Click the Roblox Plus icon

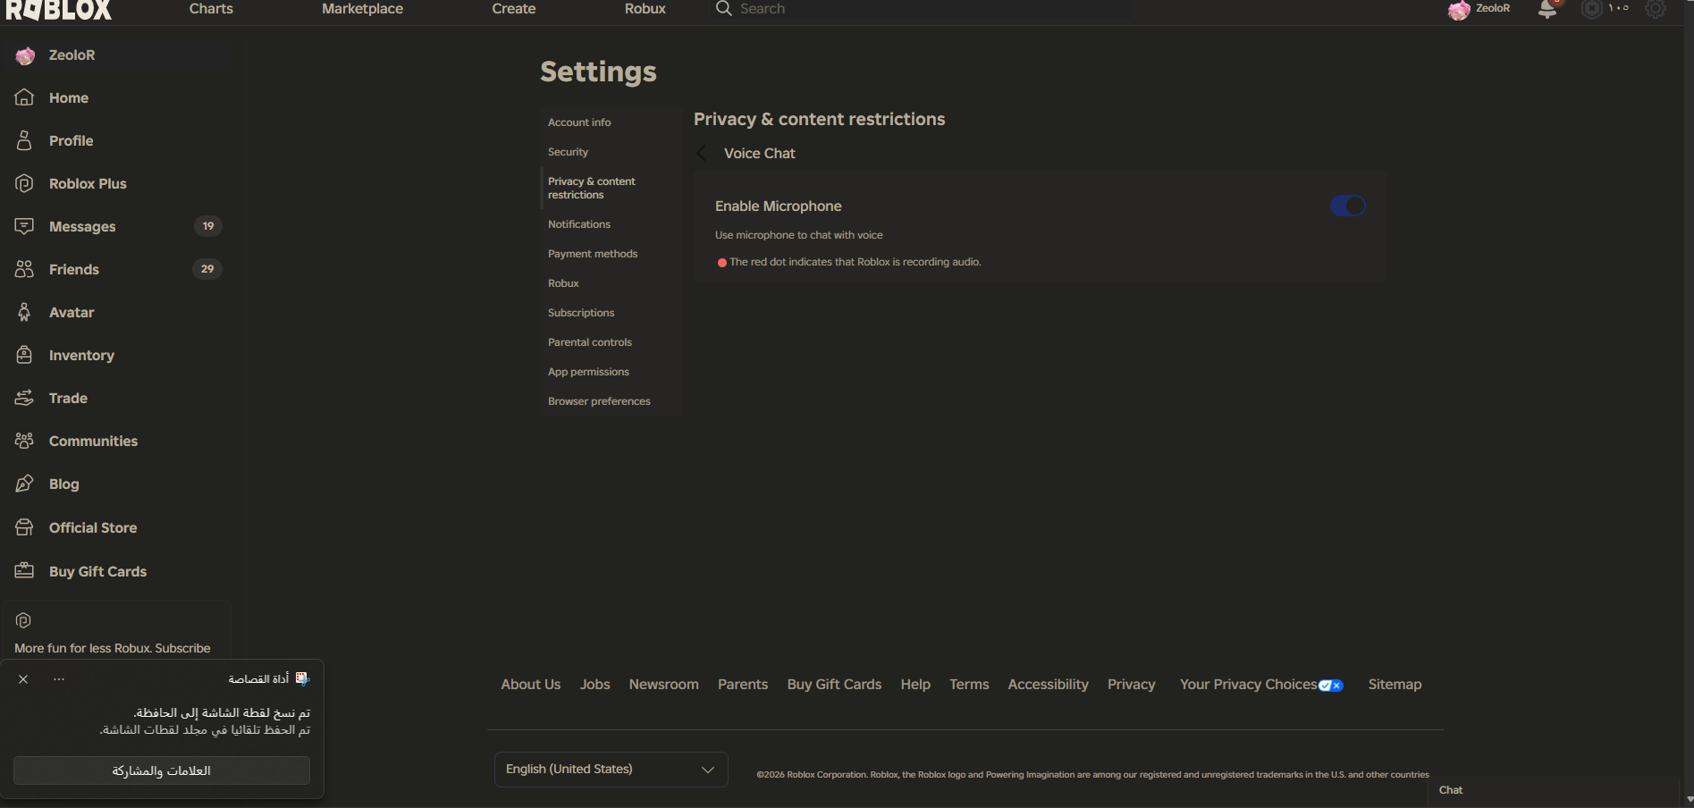[x=25, y=183]
